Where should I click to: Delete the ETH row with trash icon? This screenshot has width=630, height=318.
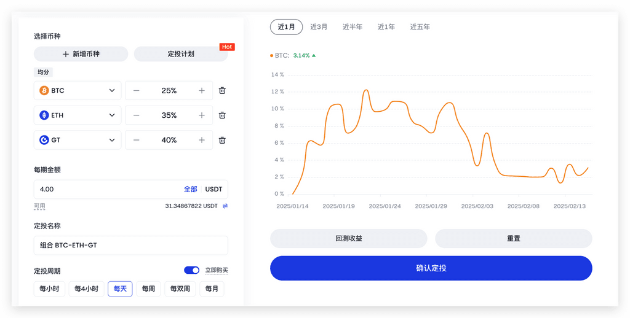point(222,115)
